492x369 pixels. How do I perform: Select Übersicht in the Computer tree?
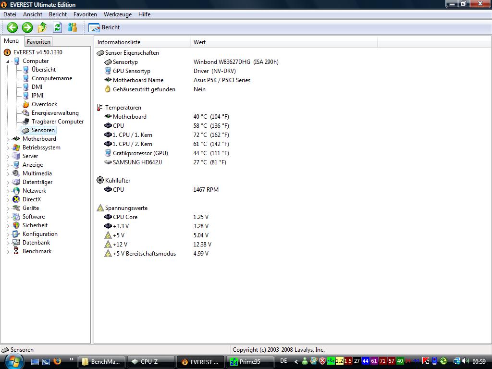[44, 70]
